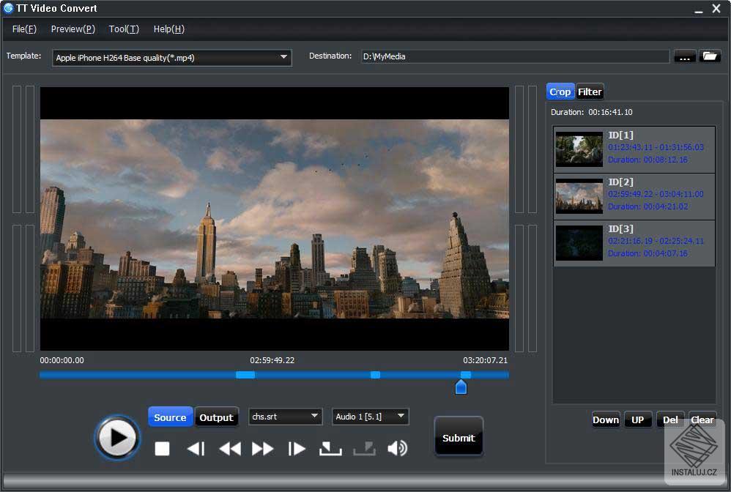This screenshot has width=731, height=492.
Task: Set the clip start mark icon
Action: (330, 449)
